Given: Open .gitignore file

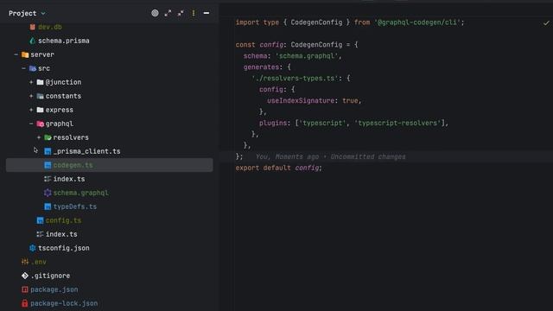Looking at the screenshot, I should [50, 276].
